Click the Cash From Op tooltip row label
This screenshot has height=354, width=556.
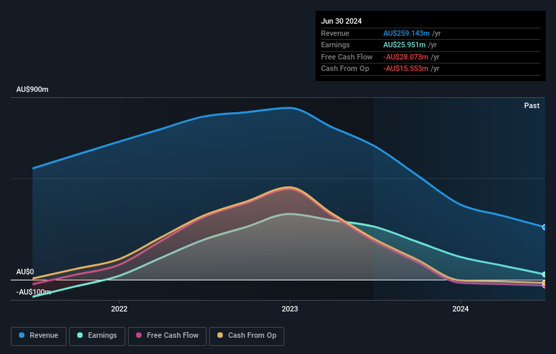[345, 69]
